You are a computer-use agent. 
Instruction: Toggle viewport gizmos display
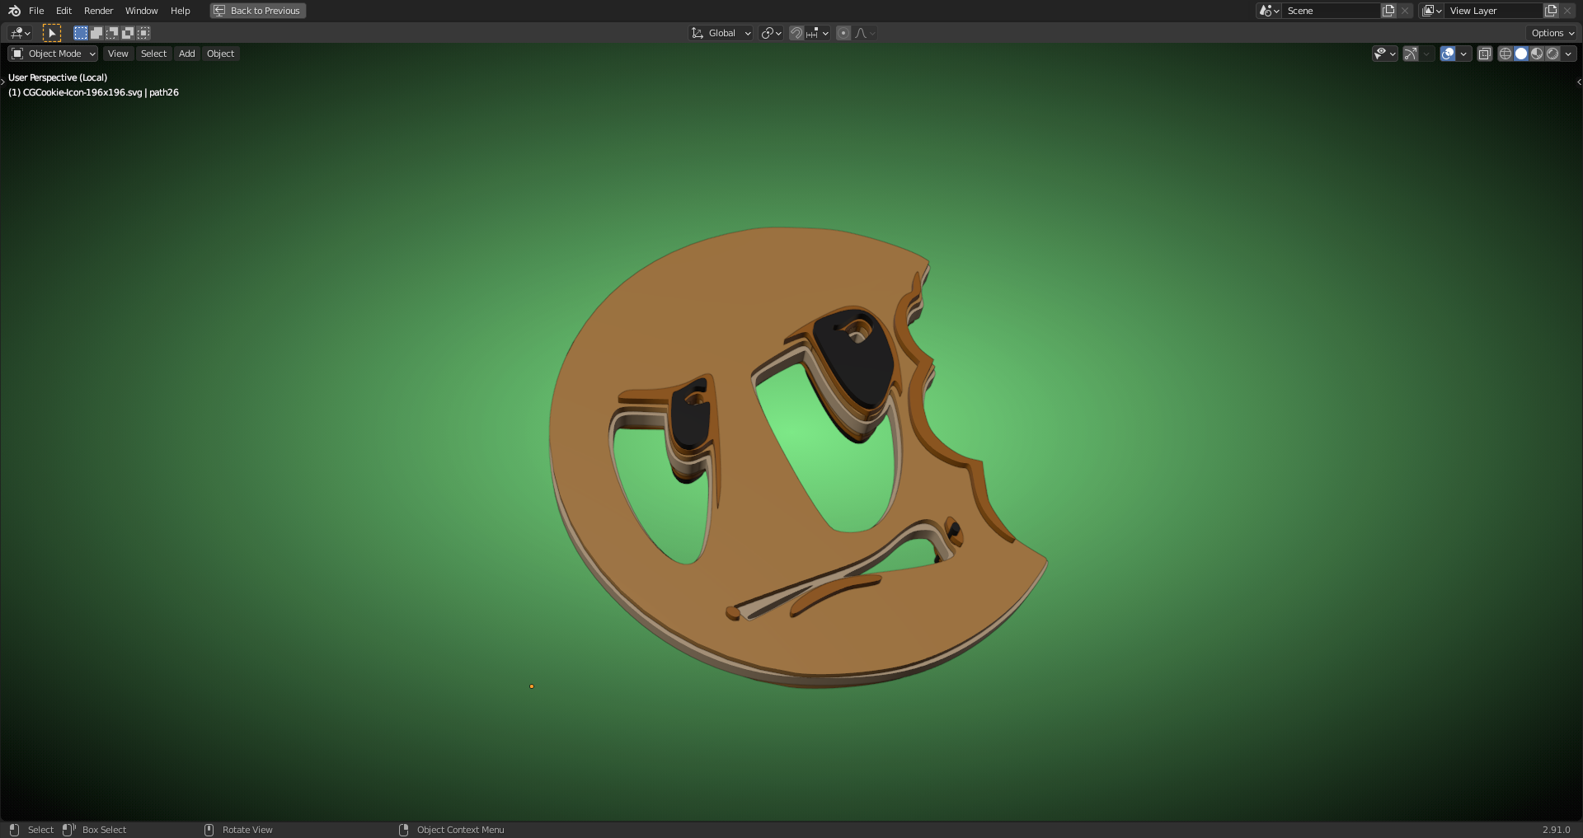coord(1411,54)
